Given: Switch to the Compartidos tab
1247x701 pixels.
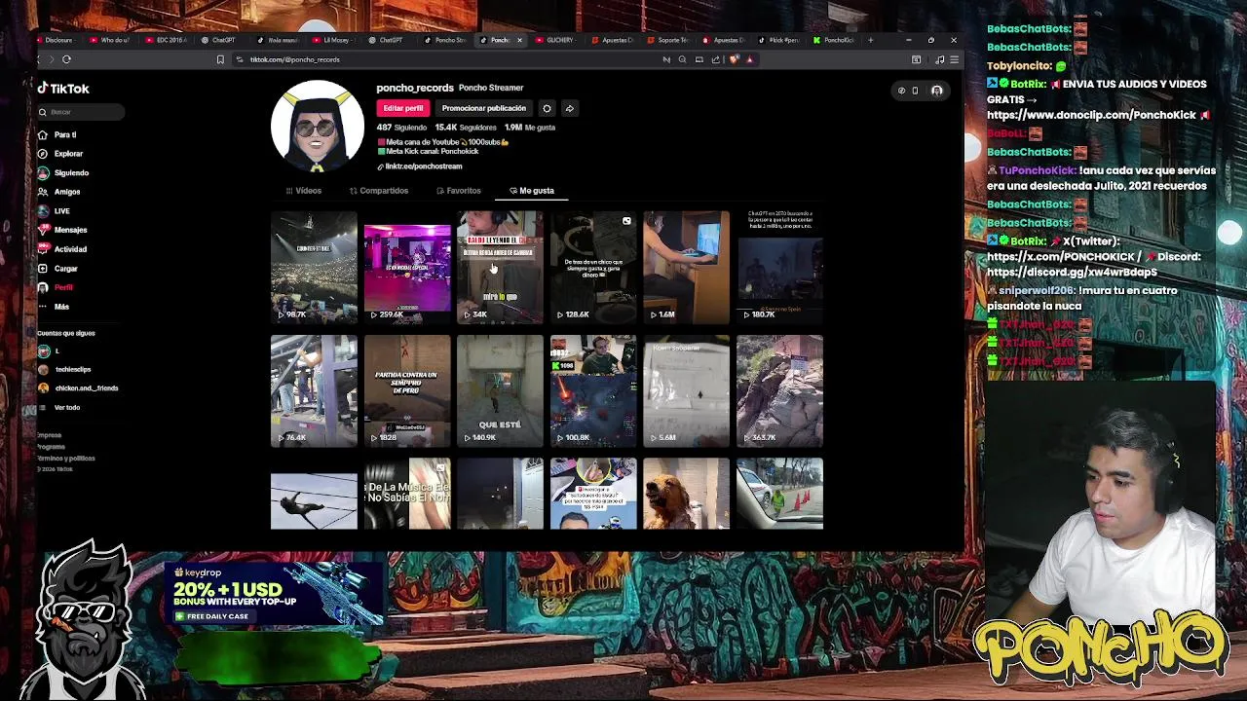Looking at the screenshot, I should click(x=379, y=191).
